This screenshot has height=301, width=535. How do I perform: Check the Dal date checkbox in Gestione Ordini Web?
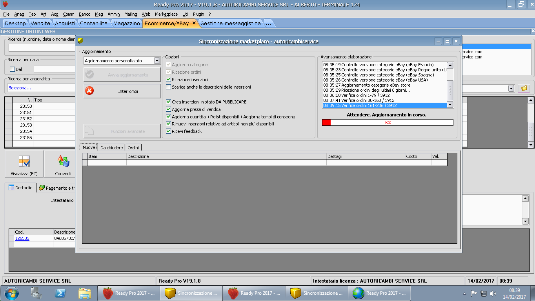pos(12,69)
